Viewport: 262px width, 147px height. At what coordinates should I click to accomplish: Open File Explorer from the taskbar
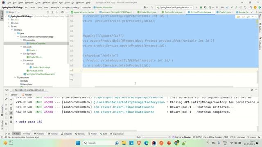(x=124, y=143)
